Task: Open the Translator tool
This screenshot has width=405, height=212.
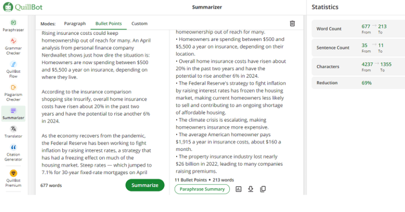Action: coord(13,131)
